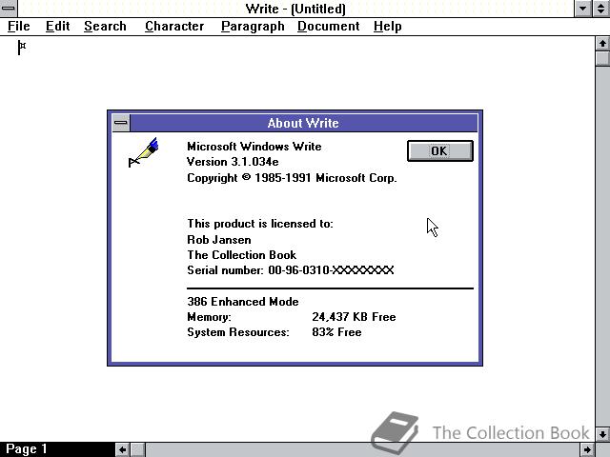The height and width of the screenshot is (457, 610).
Task: Click the 'Write - (Untitled)' title bar
Action: coord(295,9)
